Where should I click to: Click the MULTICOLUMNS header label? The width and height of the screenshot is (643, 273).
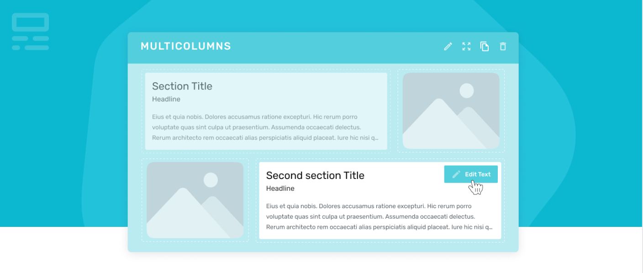pyautogui.click(x=186, y=46)
